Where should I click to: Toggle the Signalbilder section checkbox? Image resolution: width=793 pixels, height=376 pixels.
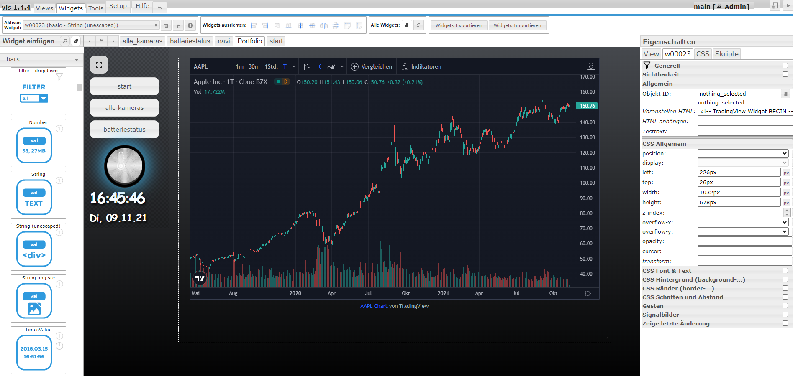tap(785, 315)
